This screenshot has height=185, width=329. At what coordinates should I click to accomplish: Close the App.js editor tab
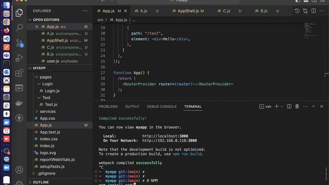click(x=125, y=11)
